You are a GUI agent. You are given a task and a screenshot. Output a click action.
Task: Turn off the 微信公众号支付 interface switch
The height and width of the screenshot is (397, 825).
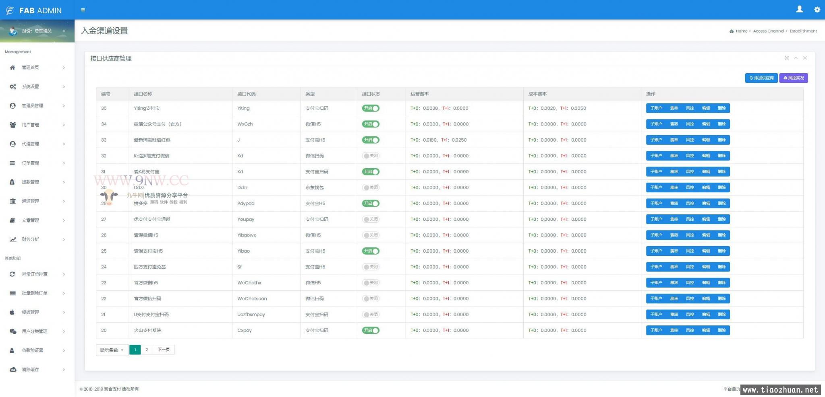pos(371,124)
